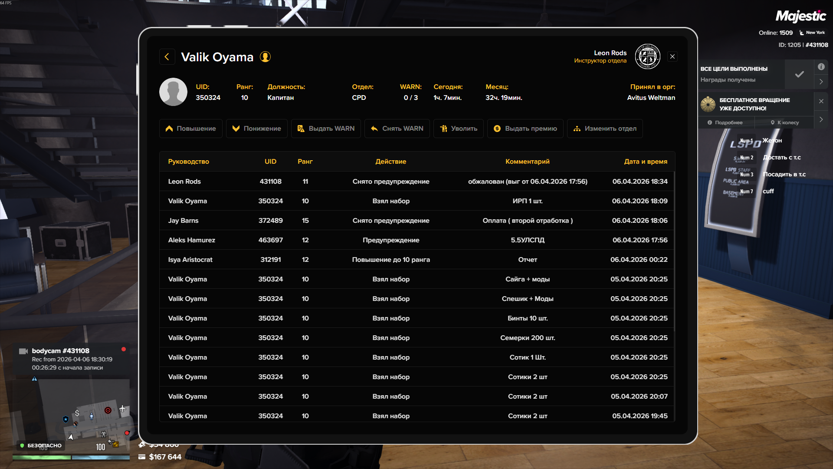Viewport: 833px width, 469px height.
Task: Open Изменить отдел department selector
Action: [x=605, y=129]
